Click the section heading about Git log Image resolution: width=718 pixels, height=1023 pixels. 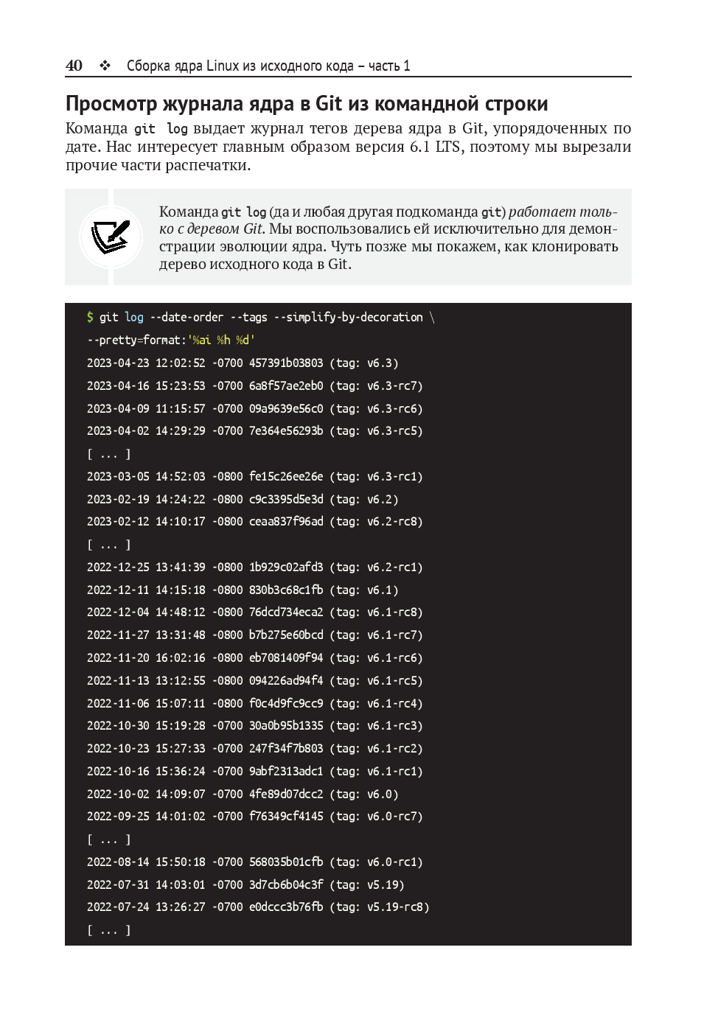[x=307, y=103]
